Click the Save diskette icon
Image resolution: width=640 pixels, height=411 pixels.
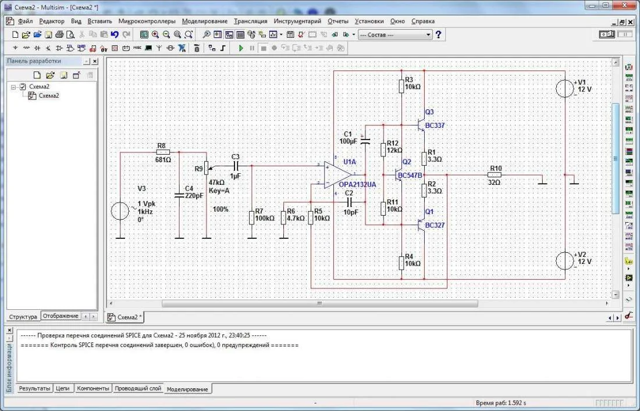(49, 34)
